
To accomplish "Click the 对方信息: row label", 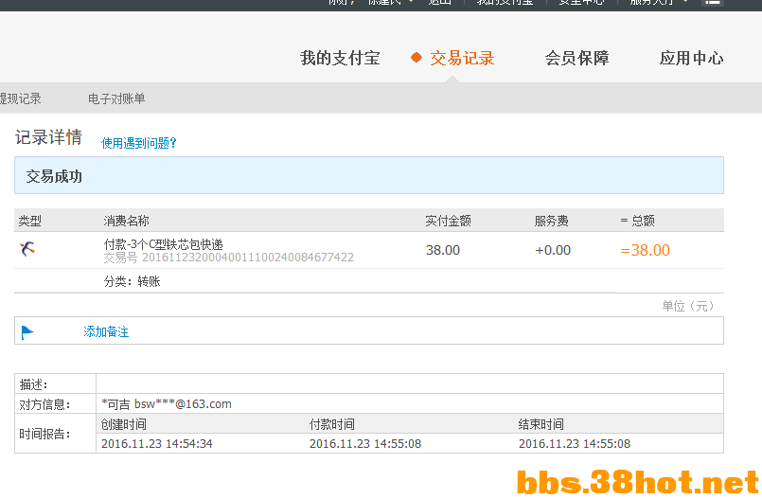I will 44,404.
